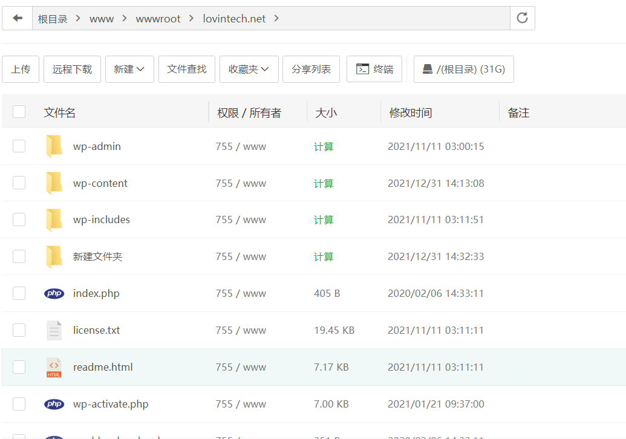
Task: Expand the 收藏夹 dropdown menu
Action: tap(249, 69)
